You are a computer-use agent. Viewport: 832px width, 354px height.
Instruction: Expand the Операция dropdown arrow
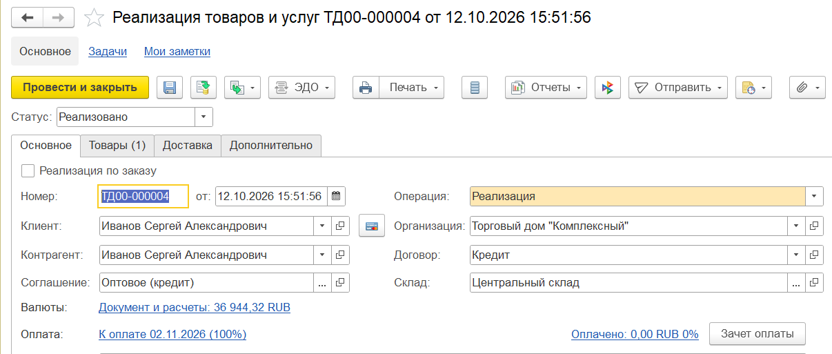click(815, 196)
